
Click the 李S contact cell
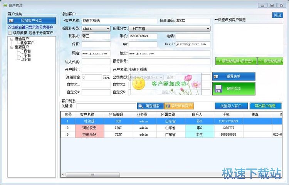200,128
